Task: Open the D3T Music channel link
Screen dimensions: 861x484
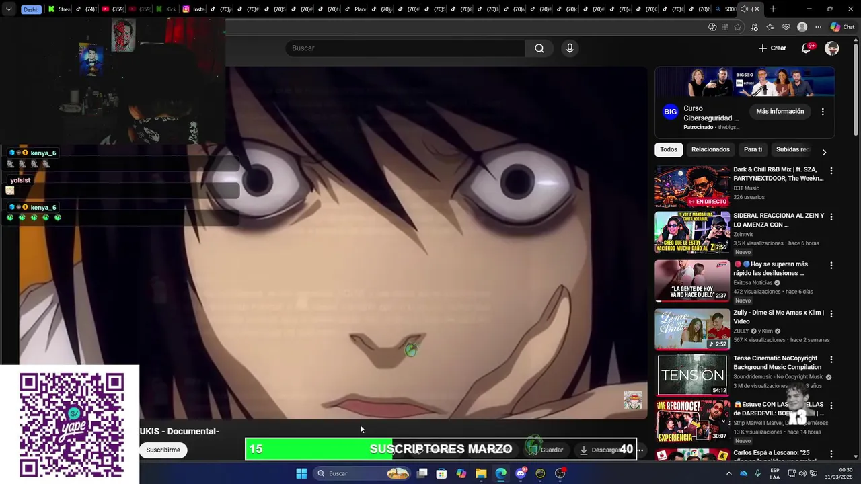Action: [746, 188]
